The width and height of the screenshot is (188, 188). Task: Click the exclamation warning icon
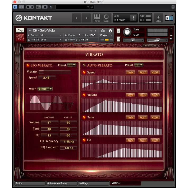tap(134, 18)
